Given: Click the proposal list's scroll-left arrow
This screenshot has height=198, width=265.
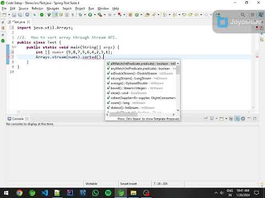Looking at the screenshot, I should (x=107, y=114).
